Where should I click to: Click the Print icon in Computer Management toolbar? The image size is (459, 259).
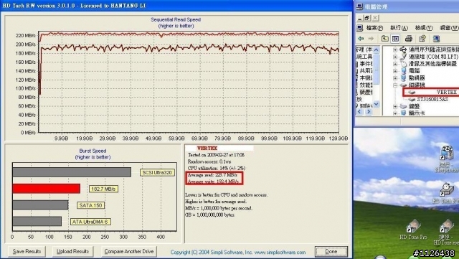click(x=409, y=39)
